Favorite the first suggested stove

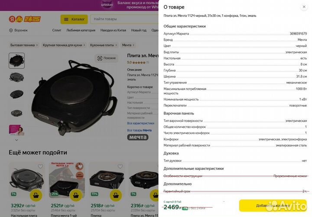coord(40,166)
